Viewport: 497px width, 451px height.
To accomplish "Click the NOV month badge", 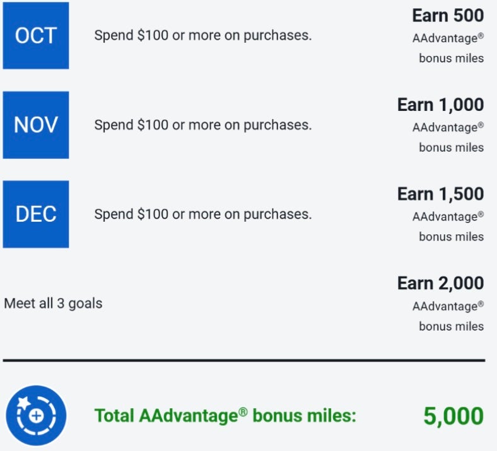I will 36,125.
